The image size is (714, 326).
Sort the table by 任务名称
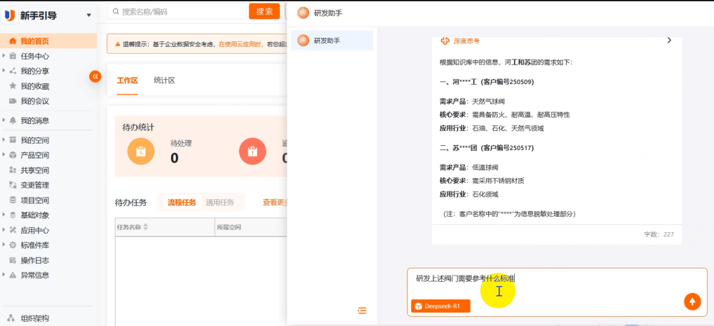(146, 227)
